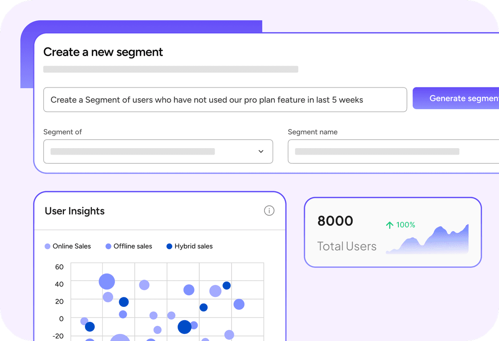Select the Create a new segment heading
The image size is (499, 341).
(x=103, y=52)
